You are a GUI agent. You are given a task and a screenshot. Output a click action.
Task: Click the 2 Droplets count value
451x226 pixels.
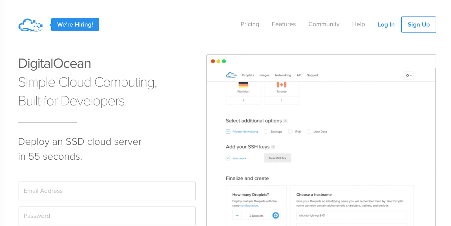pos(256,216)
